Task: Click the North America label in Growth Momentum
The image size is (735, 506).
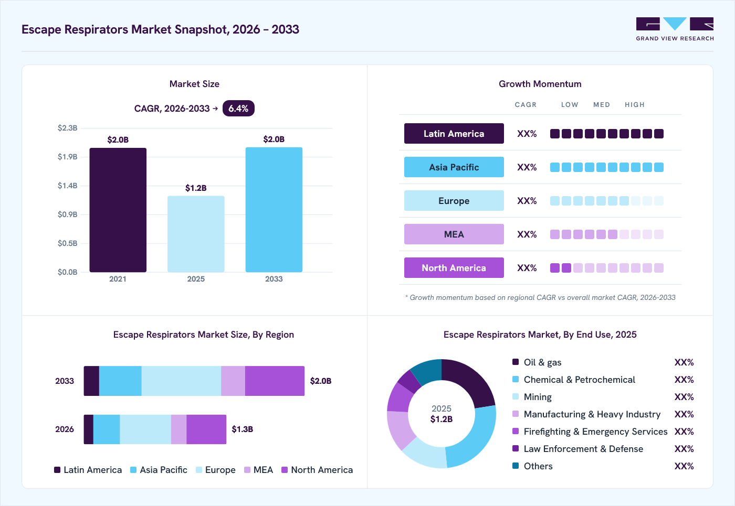Action: pos(454,268)
